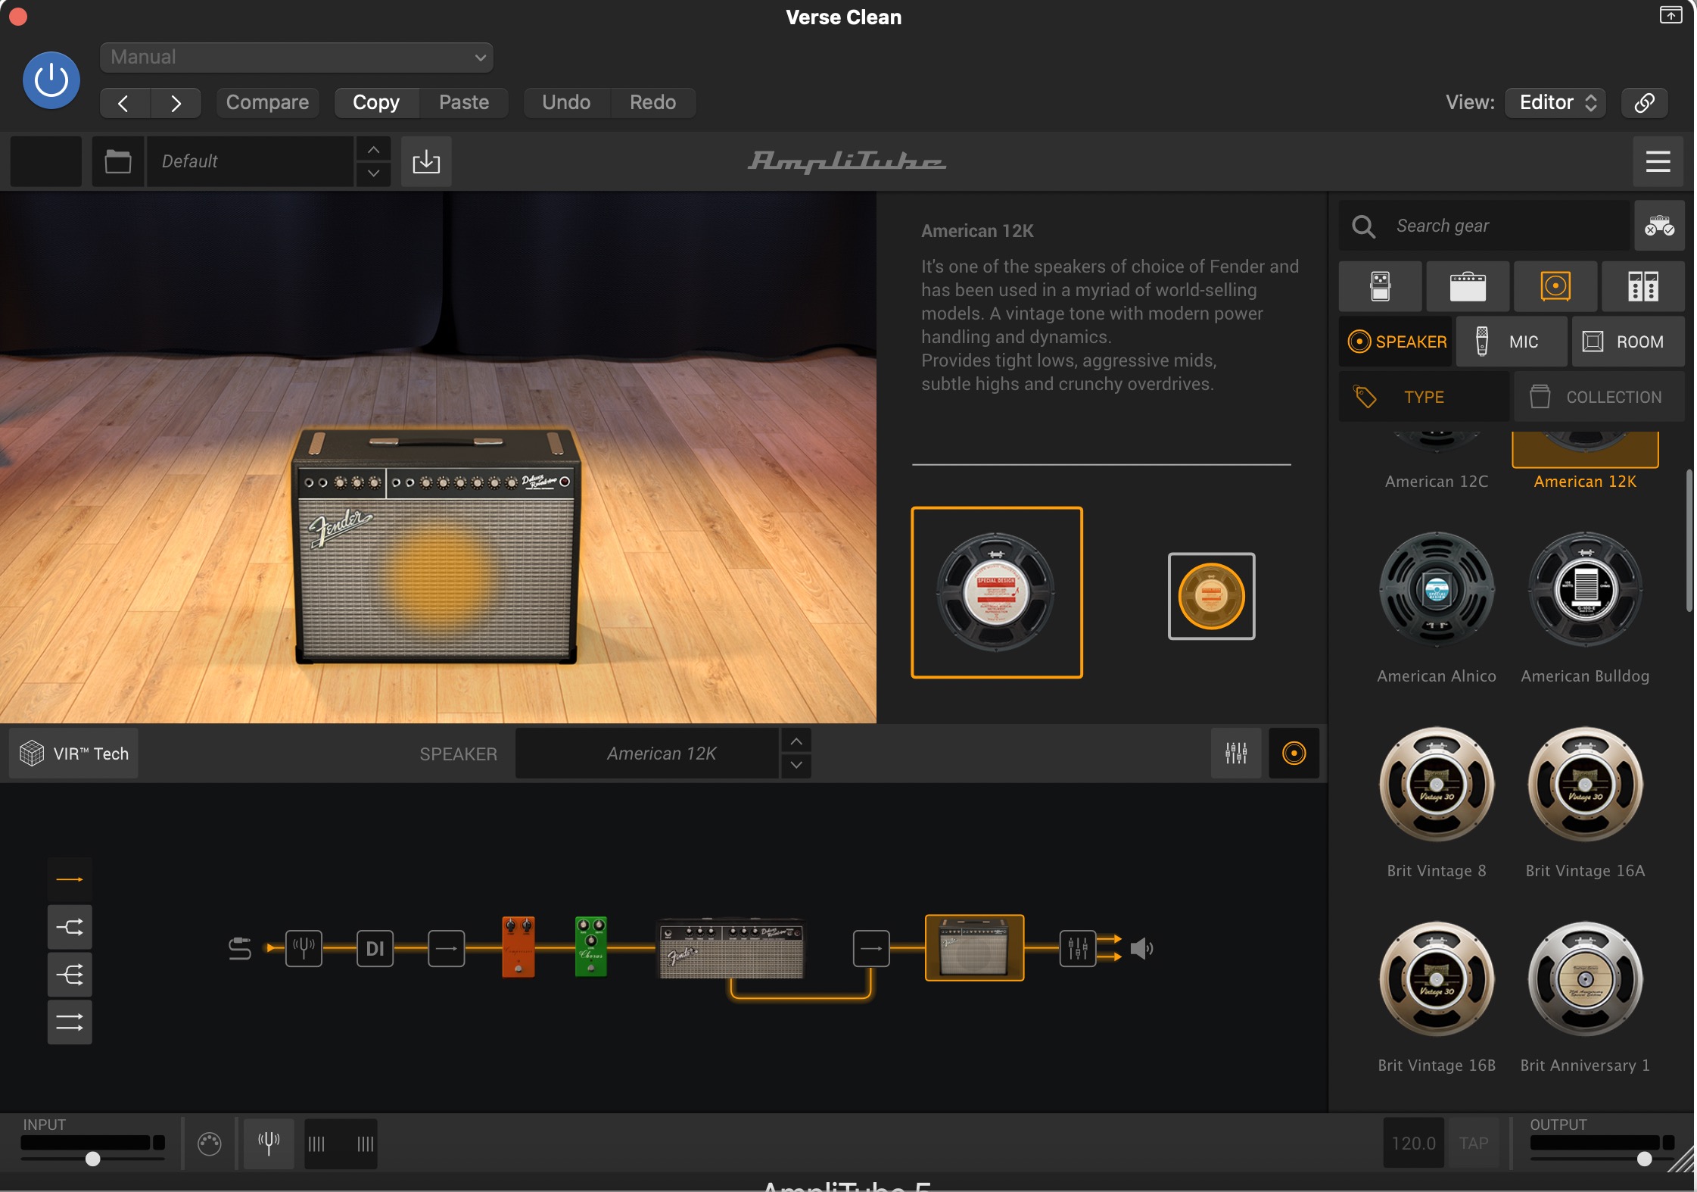This screenshot has height=1192, width=1697.
Task: Toggle the VIR Tech button
Action: (74, 754)
